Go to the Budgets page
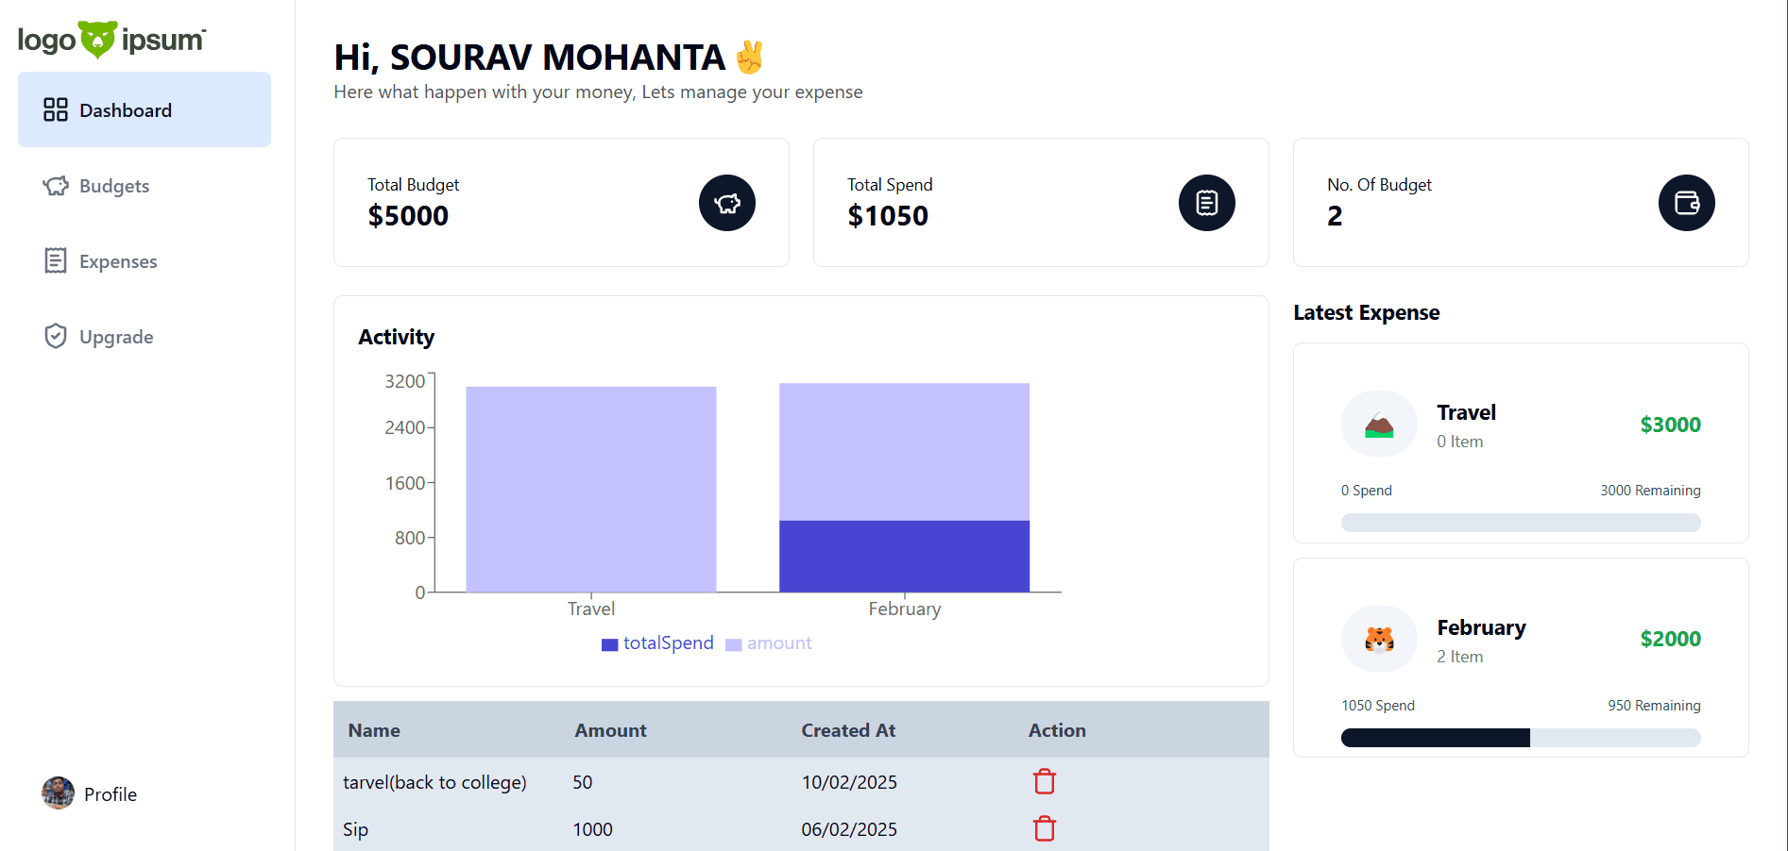 click(113, 186)
